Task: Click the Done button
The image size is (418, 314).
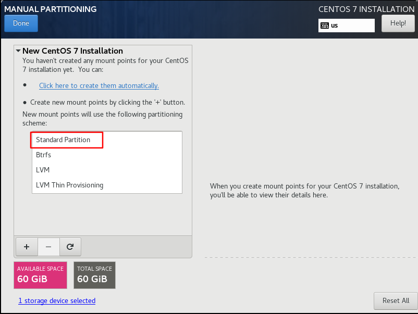Action: pos(21,23)
